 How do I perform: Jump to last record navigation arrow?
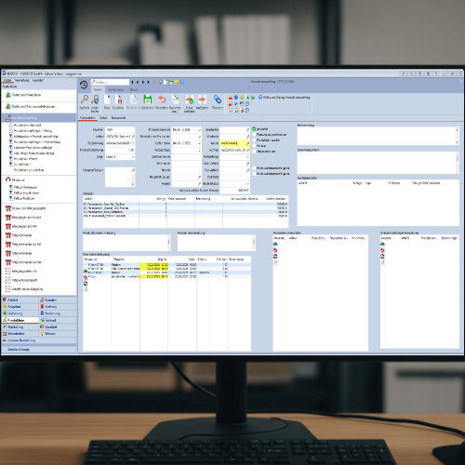coord(148,82)
